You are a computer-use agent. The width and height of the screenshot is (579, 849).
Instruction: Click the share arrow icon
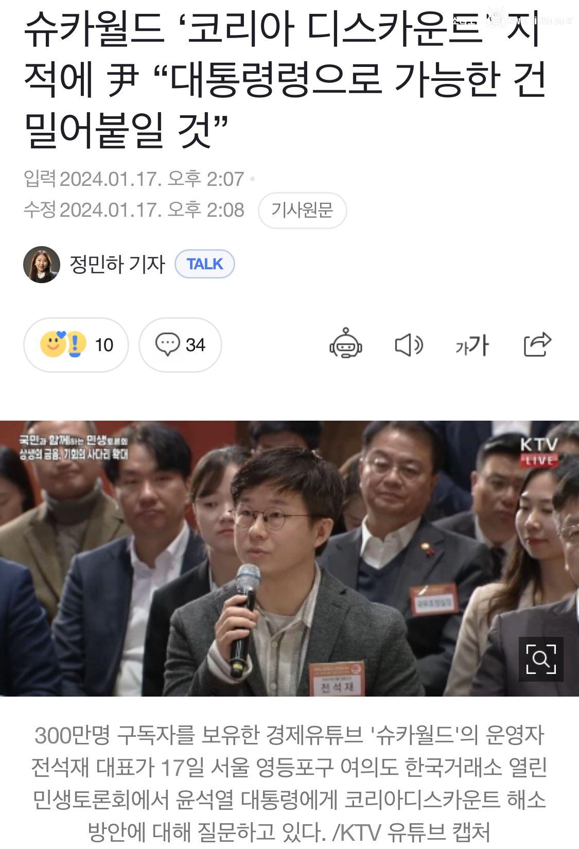click(x=537, y=344)
